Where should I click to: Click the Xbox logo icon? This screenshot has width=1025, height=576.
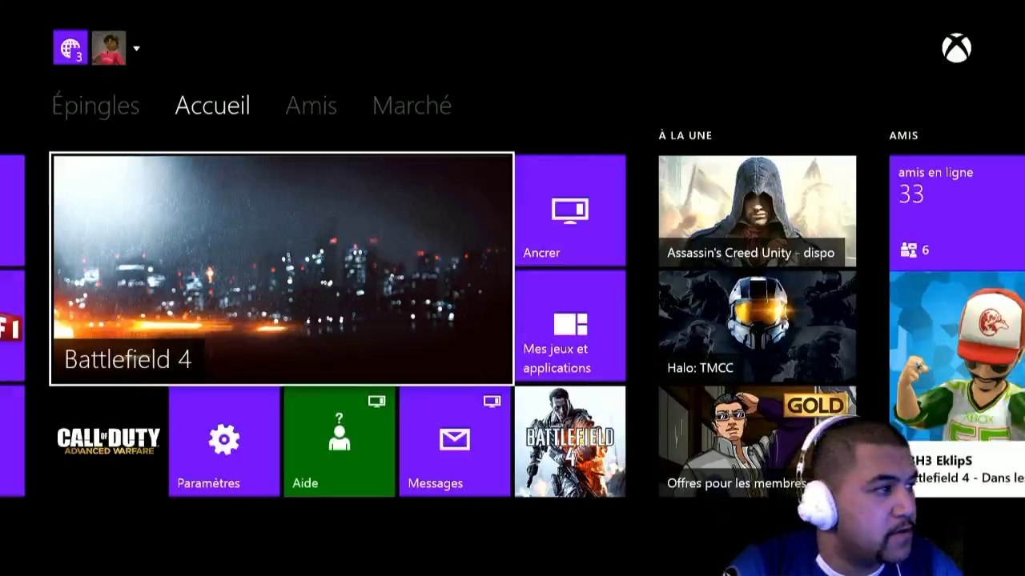point(956,49)
